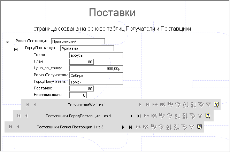Delete record in Поставщики-ГородПоставщик navigator
Viewport: 230px width, 152px height.
coord(154,116)
